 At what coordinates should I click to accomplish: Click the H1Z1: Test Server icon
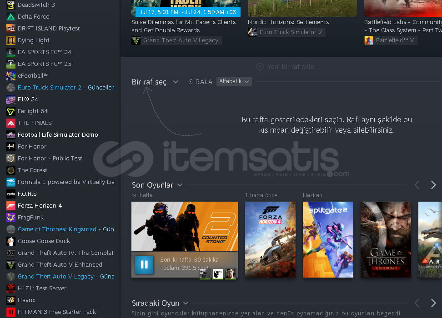click(11, 288)
